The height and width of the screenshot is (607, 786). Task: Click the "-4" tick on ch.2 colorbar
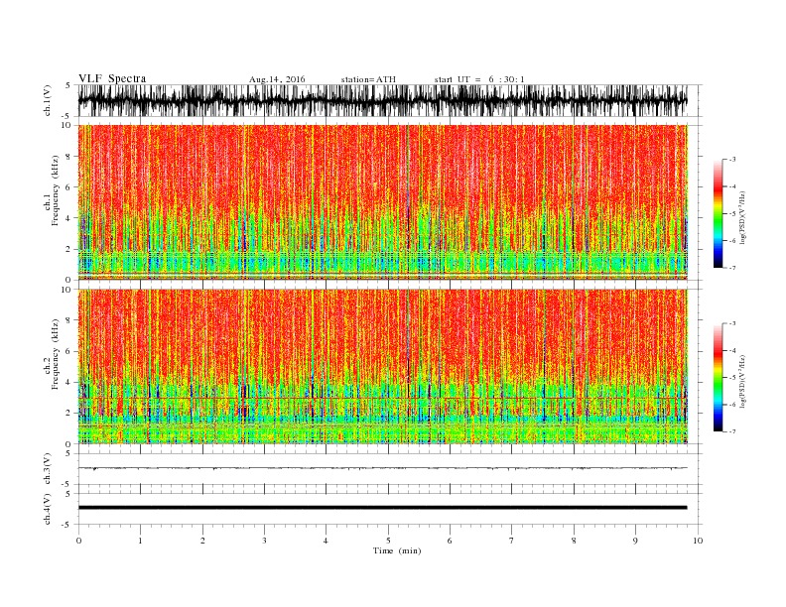click(731, 351)
